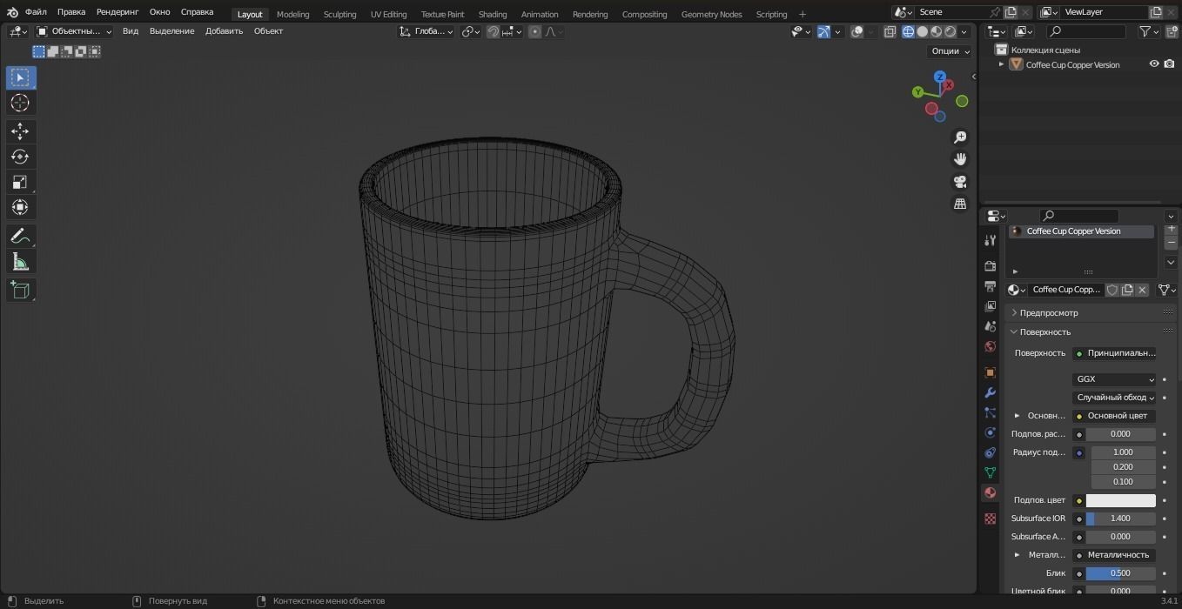Open the View Layer properties tab

click(x=990, y=306)
